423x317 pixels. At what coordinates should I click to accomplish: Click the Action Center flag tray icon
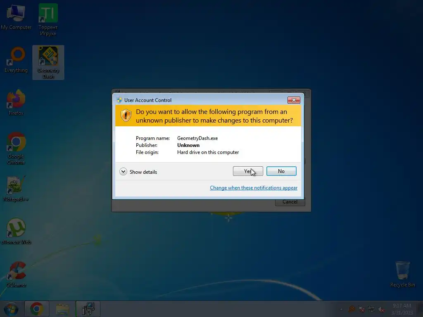(x=361, y=310)
